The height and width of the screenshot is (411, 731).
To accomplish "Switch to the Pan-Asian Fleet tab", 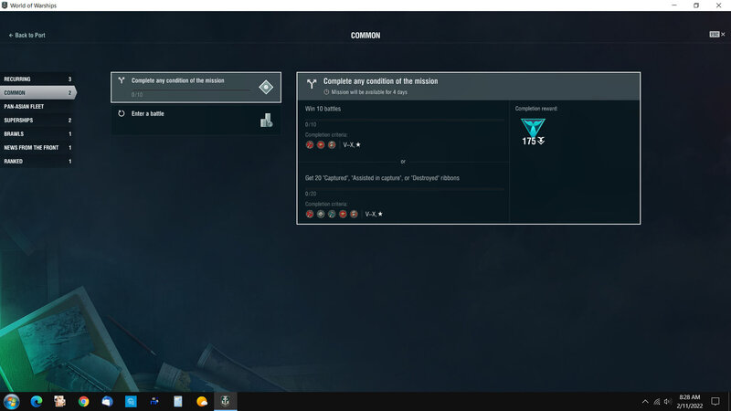I will pos(37,106).
